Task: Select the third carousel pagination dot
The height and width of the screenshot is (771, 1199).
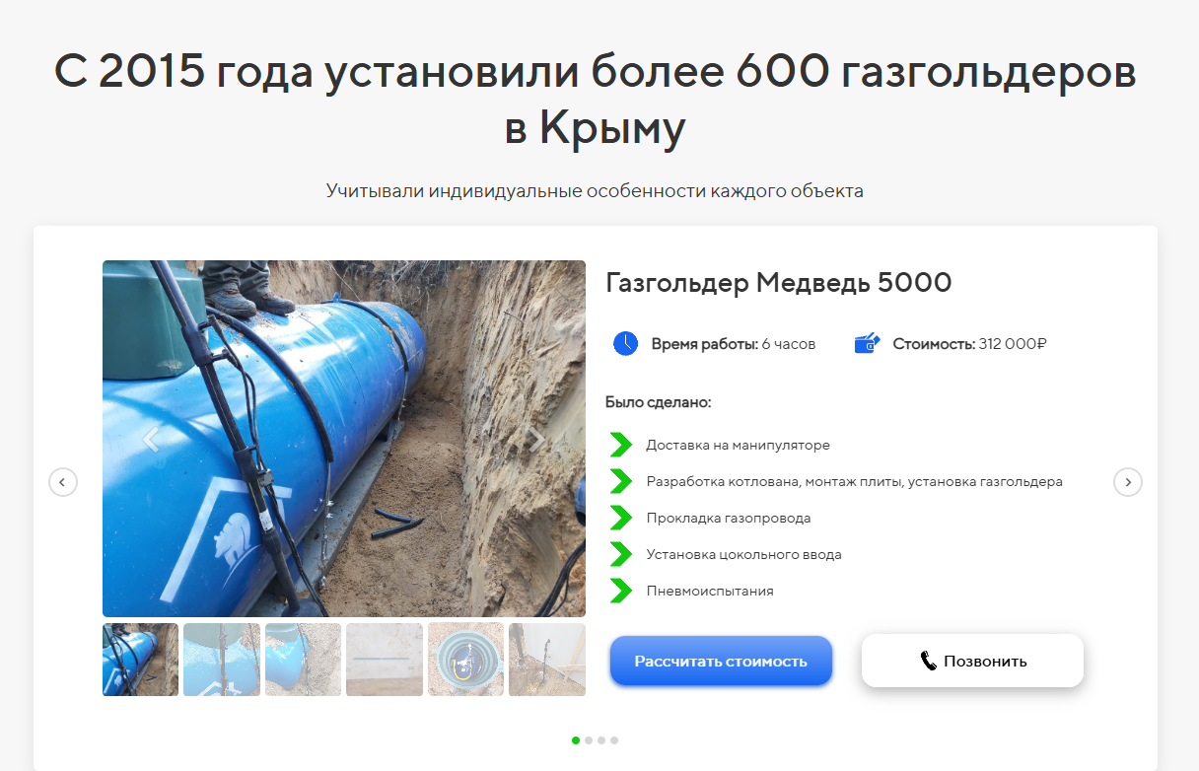Action: 601,739
